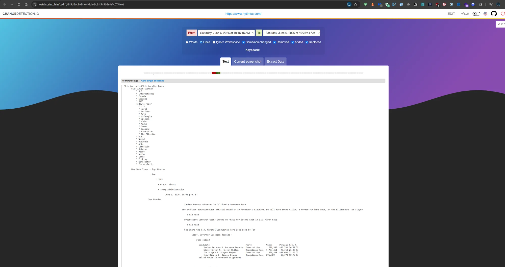505x267 pixels.
Task: Open the Notion web clipper extension
Action: tap(416, 4)
